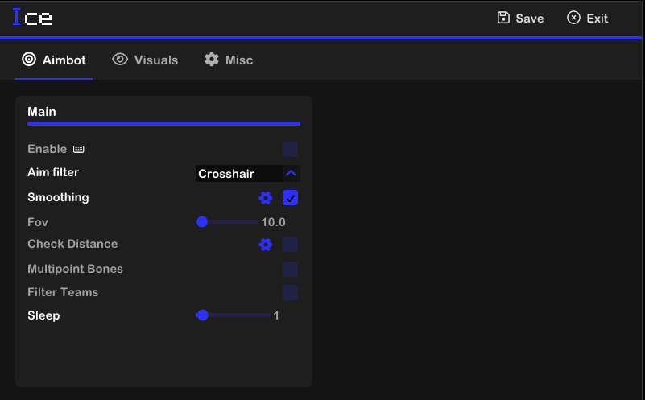Switch to the Visuals tab
The height and width of the screenshot is (400, 645).
click(145, 60)
